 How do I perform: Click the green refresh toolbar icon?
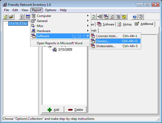pyautogui.click(x=5, y=17)
